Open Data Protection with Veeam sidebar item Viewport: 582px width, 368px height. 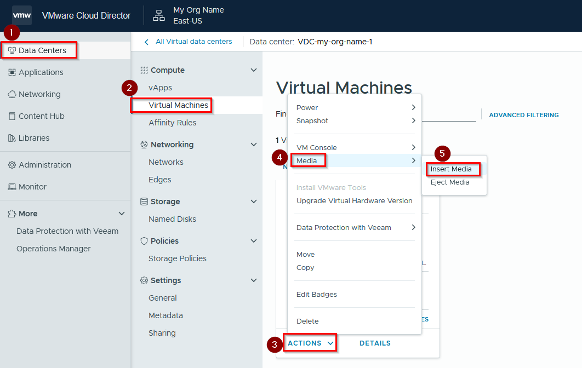[67, 231]
